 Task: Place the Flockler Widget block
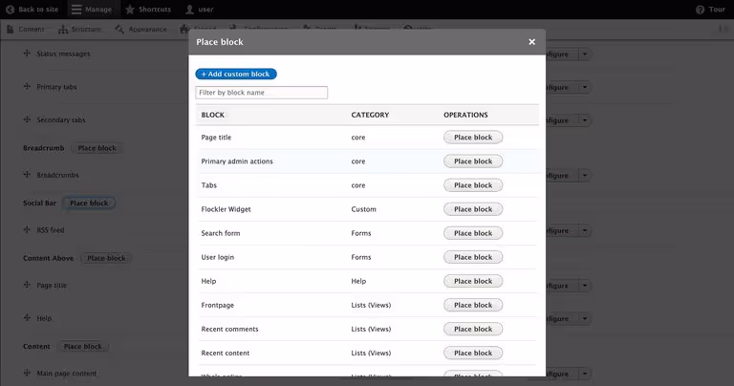pyautogui.click(x=473, y=209)
